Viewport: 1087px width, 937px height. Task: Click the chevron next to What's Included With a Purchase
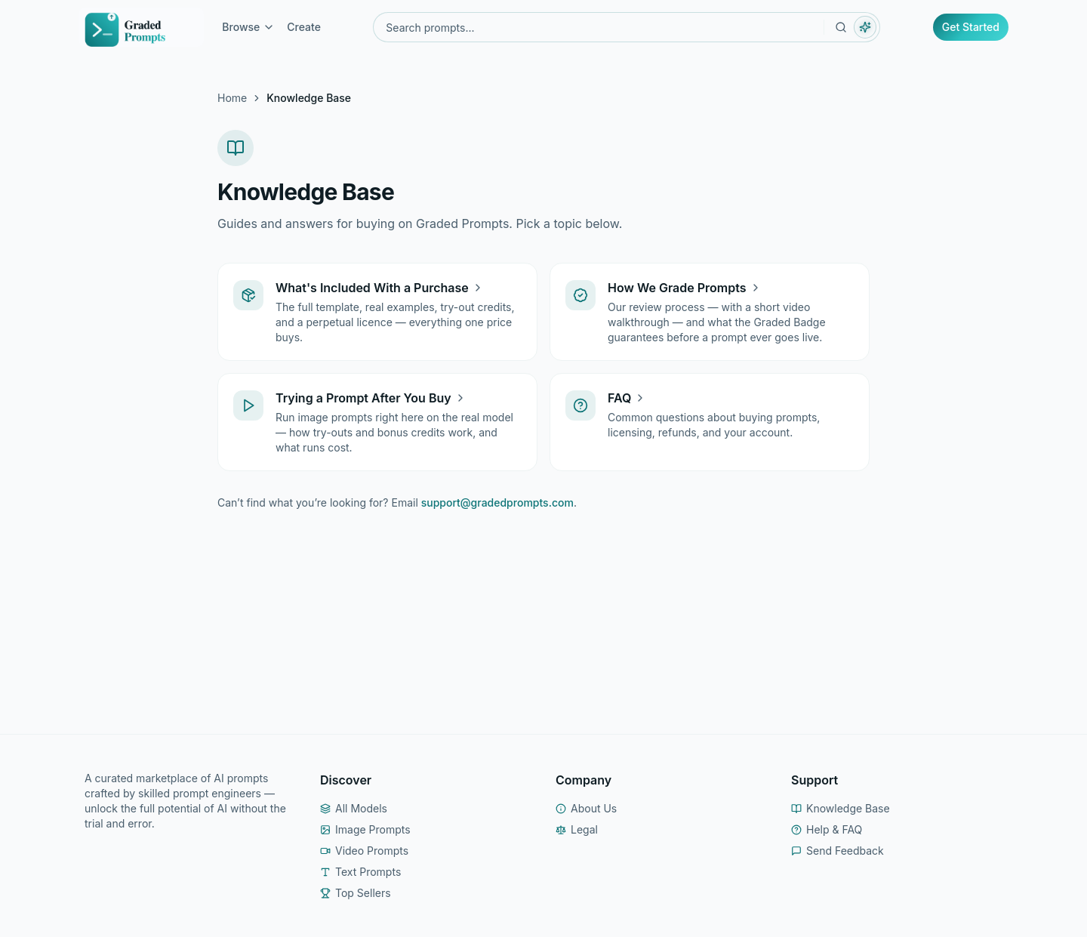pyautogui.click(x=478, y=288)
